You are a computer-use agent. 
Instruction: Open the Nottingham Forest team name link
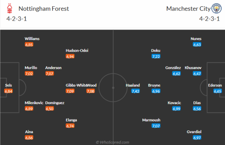[x=44, y=9]
